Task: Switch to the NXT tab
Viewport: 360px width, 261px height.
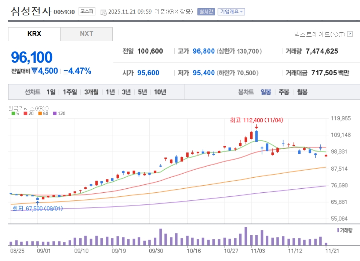Action: click(87, 34)
